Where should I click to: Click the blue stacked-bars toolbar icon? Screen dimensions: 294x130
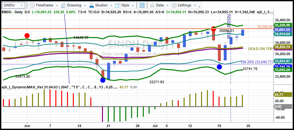point(142,5)
